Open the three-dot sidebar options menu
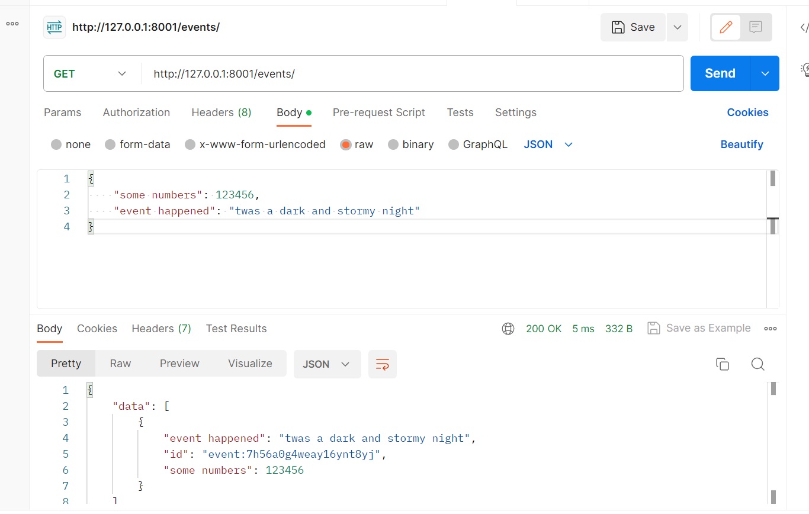809x514 pixels. (12, 24)
